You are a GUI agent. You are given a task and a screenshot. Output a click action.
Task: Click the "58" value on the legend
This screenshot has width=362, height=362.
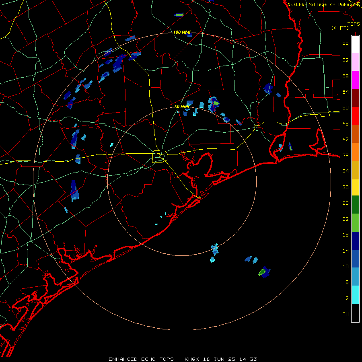click(346, 76)
